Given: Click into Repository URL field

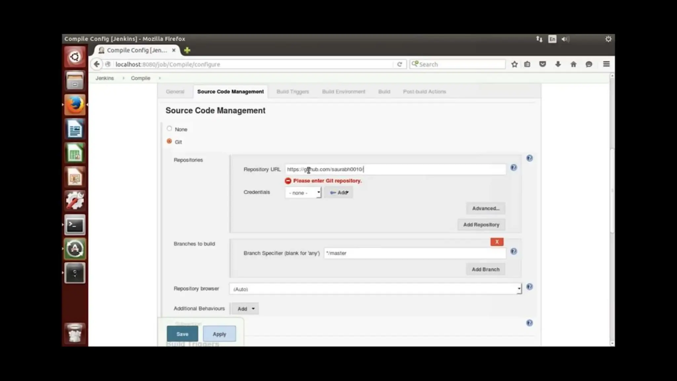Looking at the screenshot, I should coord(395,169).
